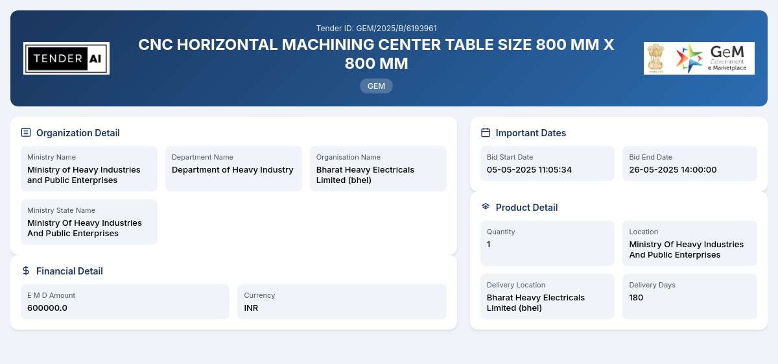Click the Product Detail heading
Image resolution: width=778 pixels, height=364 pixels.
tap(526, 208)
